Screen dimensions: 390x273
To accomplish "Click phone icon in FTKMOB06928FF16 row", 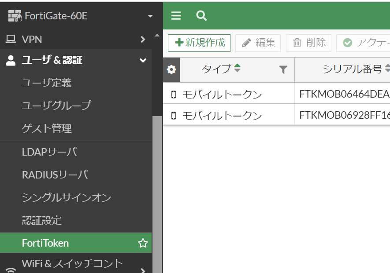I will pos(174,116).
